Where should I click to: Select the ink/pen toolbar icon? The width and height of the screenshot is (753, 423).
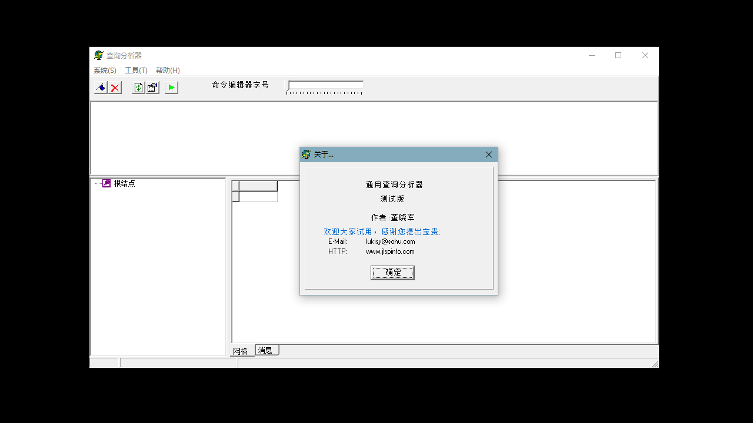click(101, 87)
